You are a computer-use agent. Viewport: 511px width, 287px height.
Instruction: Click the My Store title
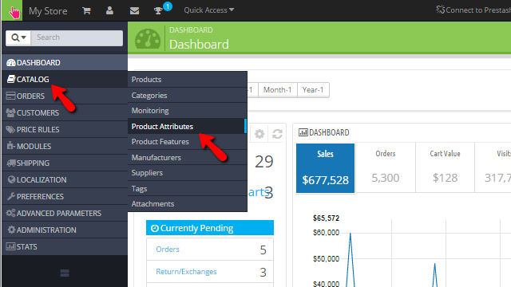48,11
